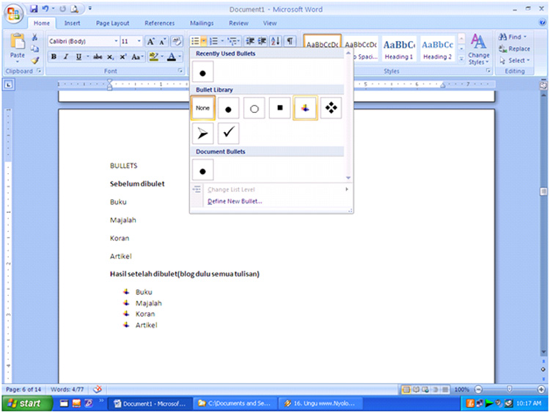
Task: Grow font size
Action: (150, 41)
